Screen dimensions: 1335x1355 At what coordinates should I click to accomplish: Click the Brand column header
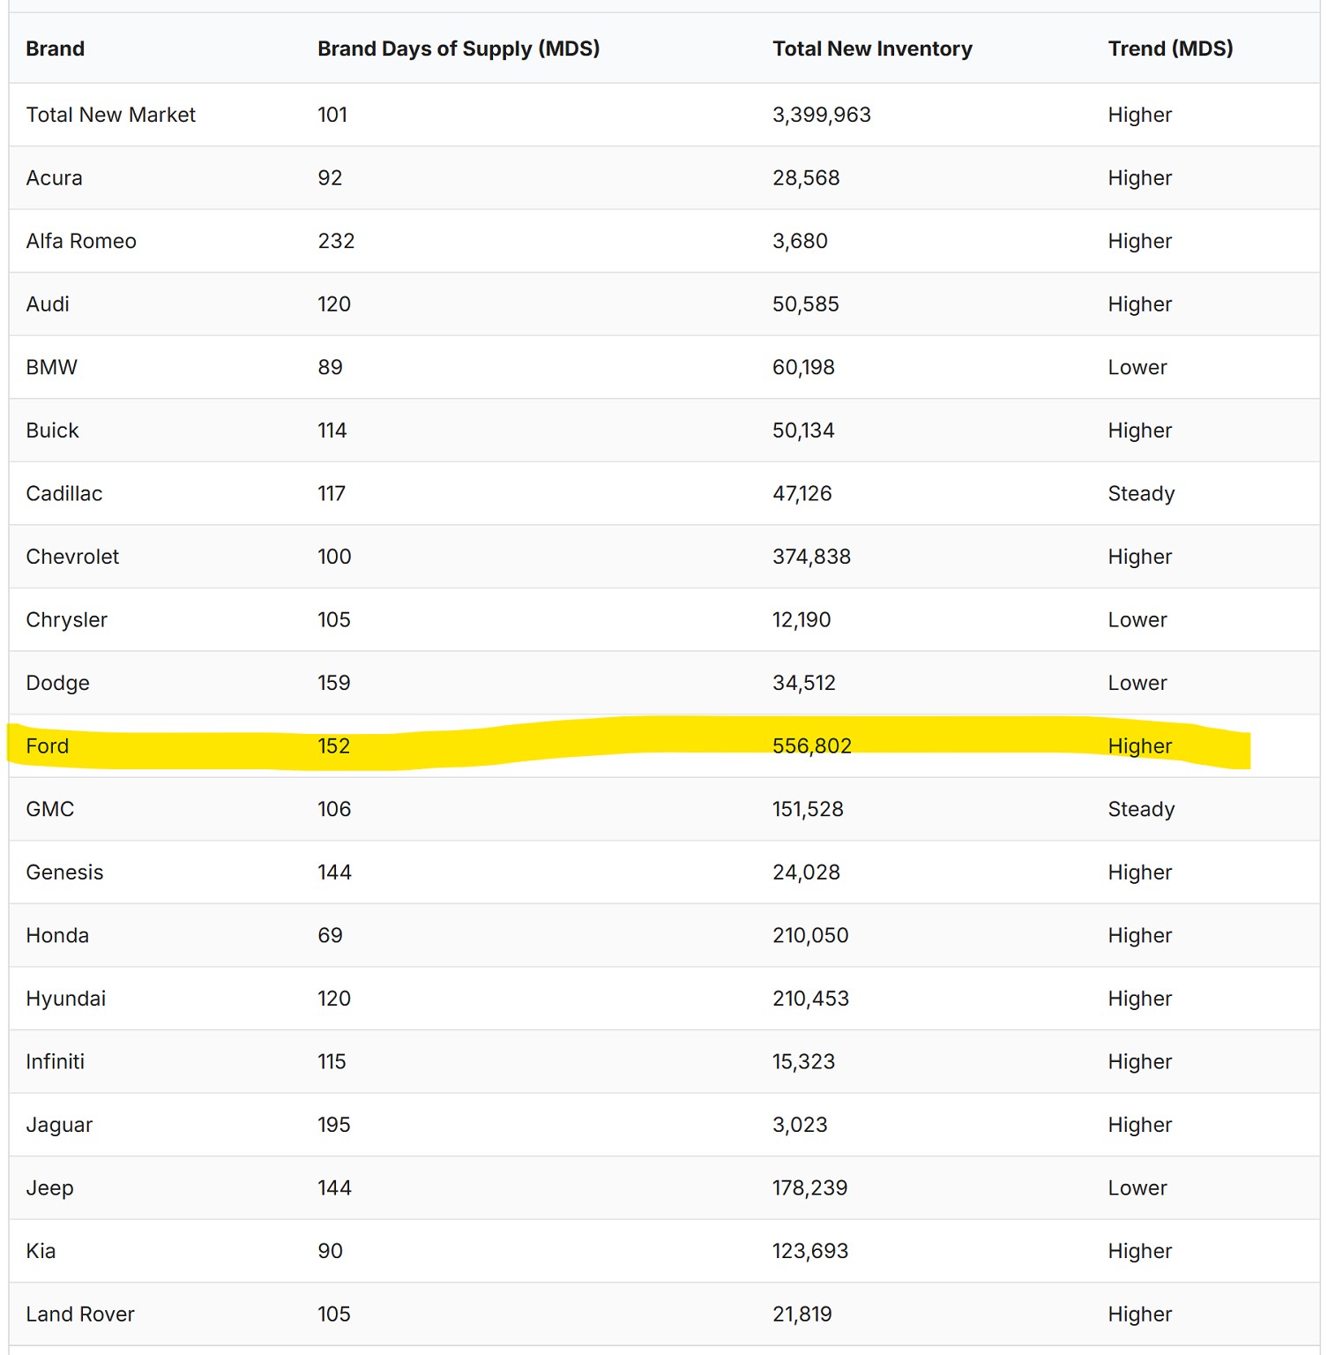click(x=55, y=49)
